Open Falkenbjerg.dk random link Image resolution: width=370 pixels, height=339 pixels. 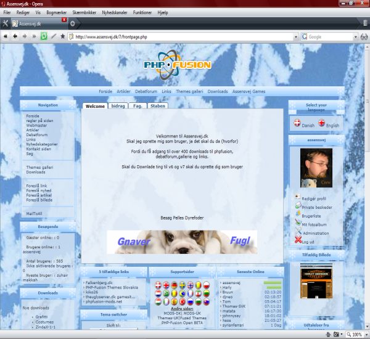coord(99,283)
